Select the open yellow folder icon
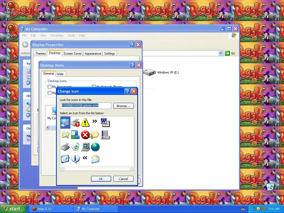Image resolution: width=284 pixels, height=213 pixels. tap(95, 135)
